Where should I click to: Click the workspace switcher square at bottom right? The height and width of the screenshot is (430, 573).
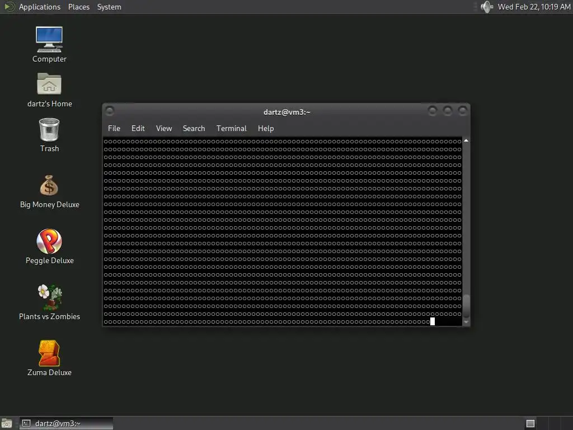[530, 423]
